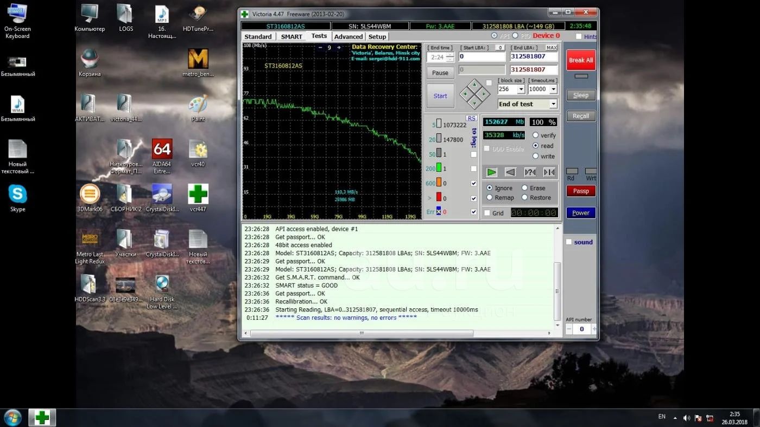Adjust the End time spinner arrows

tap(450, 56)
